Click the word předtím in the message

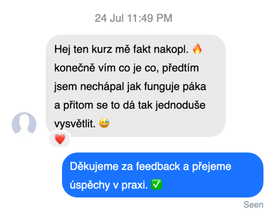[181, 68]
